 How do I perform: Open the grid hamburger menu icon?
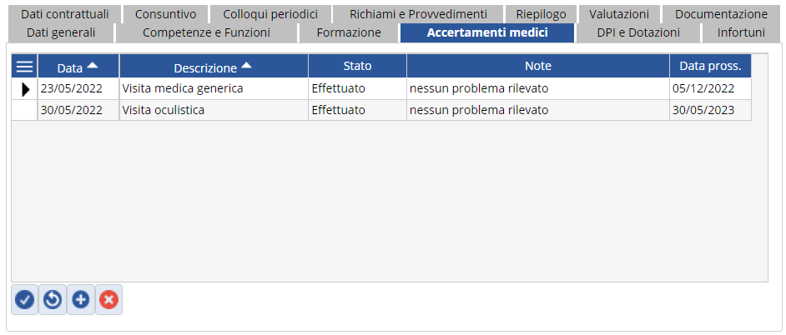click(24, 67)
